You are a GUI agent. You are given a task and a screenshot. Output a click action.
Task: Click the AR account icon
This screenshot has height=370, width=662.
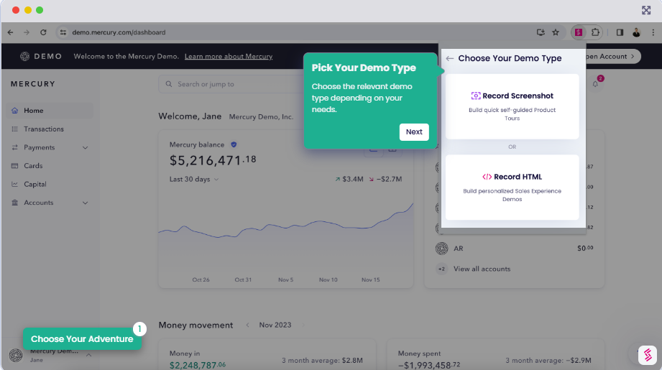coord(441,249)
